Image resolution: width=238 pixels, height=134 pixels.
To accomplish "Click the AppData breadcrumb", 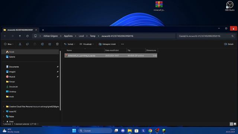I will pos(68,36).
